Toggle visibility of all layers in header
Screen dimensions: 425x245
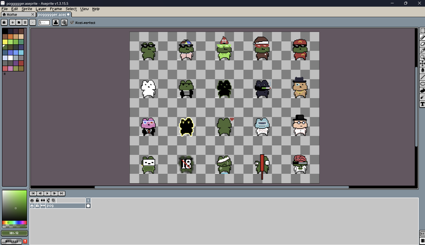(x=32, y=200)
